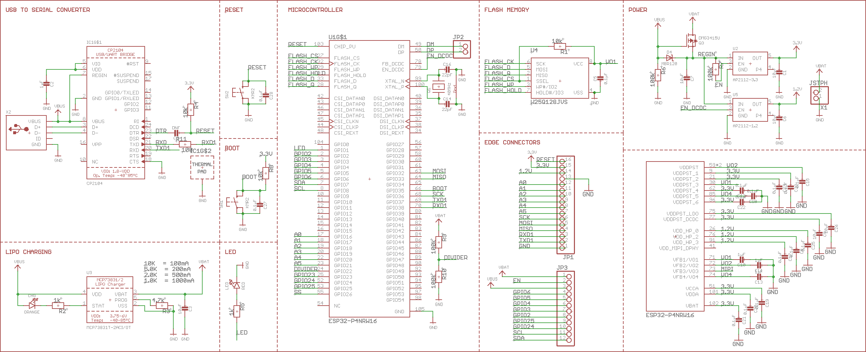
Task: Click the orange CHG LED symbol
Action: [32, 304]
